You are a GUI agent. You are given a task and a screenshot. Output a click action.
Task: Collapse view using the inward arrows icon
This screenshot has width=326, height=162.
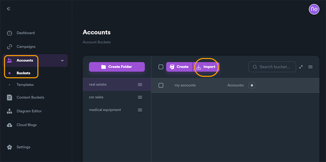click(301, 67)
